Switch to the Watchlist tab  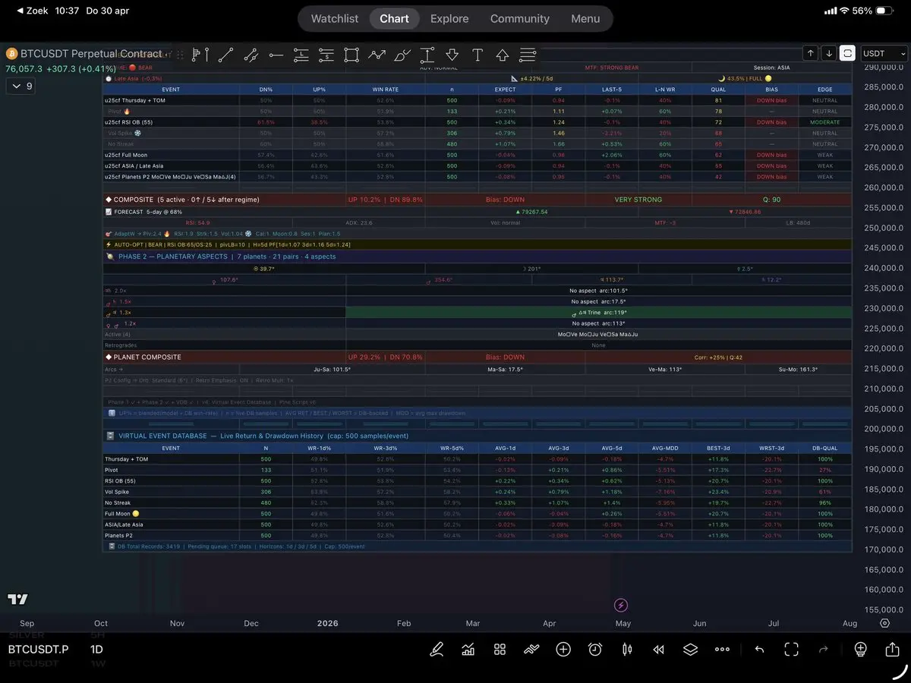pyautogui.click(x=334, y=18)
